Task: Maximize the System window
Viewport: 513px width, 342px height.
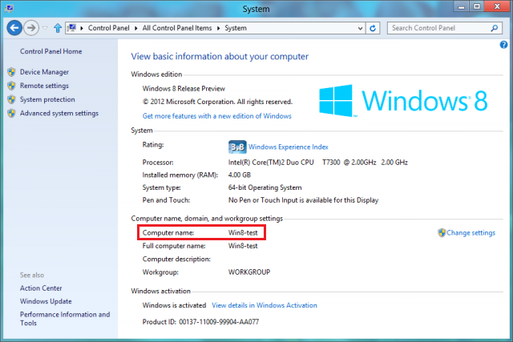Action: pos(477,6)
